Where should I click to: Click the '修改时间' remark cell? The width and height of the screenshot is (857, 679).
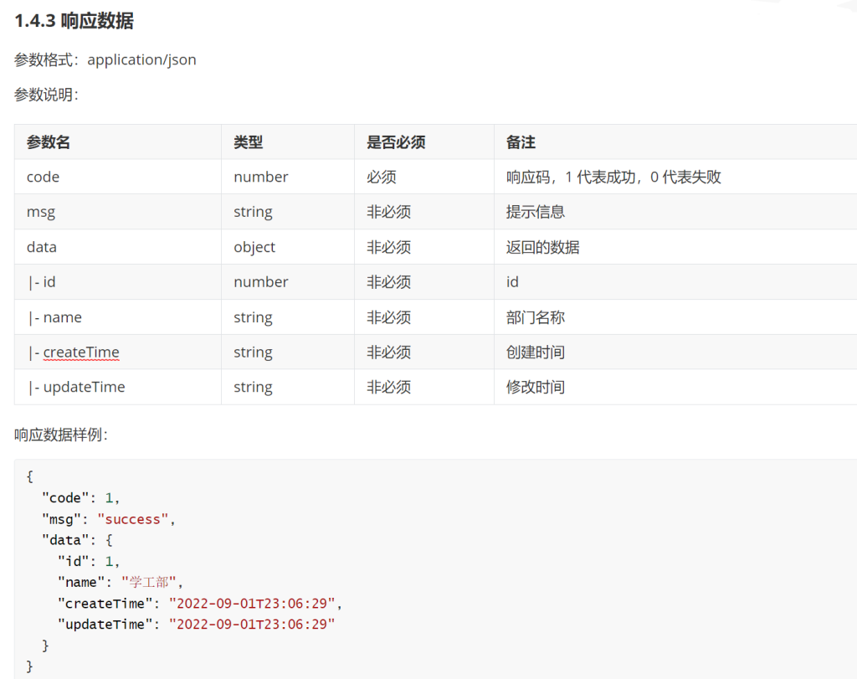535,387
